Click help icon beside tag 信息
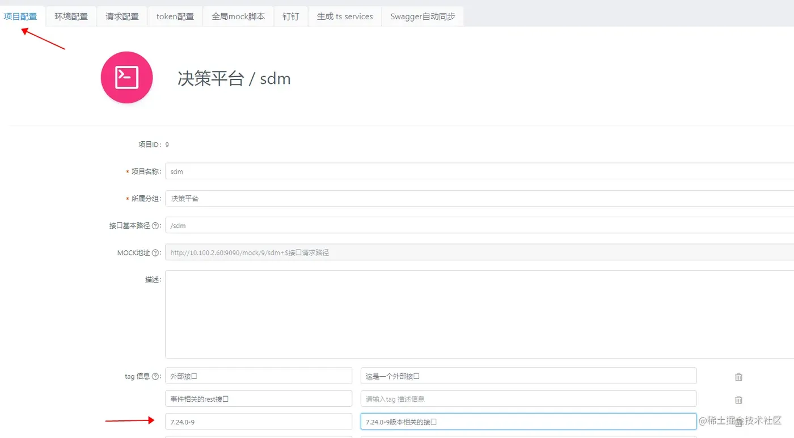 pos(155,376)
